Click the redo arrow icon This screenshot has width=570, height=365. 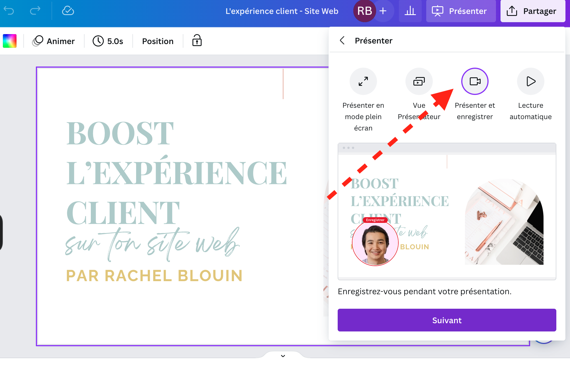point(35,11)
